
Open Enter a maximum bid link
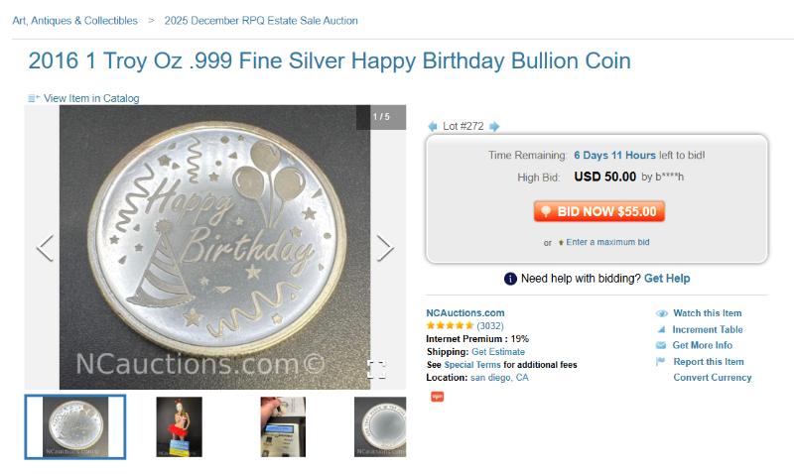pos(607,242)
